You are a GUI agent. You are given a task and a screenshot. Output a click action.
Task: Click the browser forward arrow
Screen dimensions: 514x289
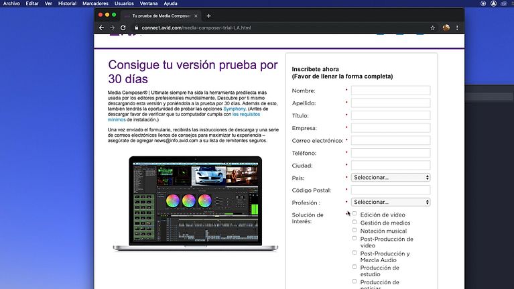pyautogui.click(x=112, y=28)
